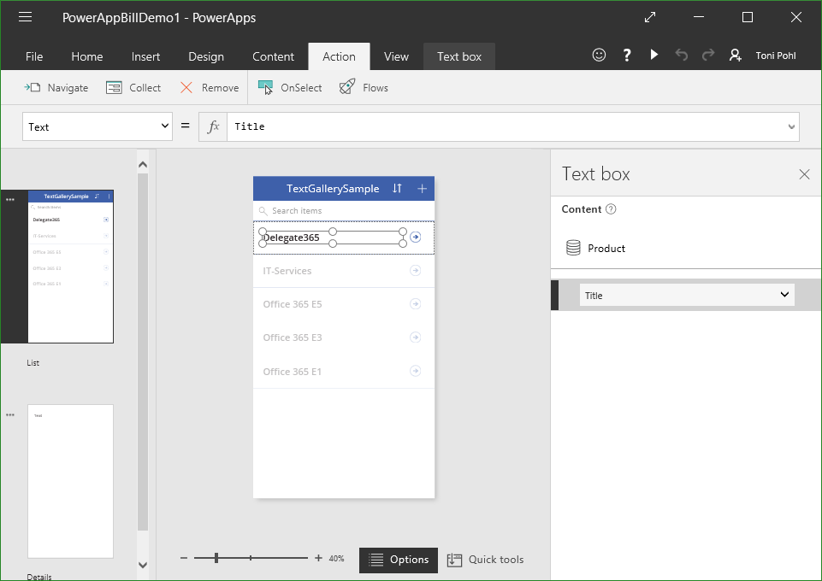Click the sort icon in gallery header
This screenshot has width=822, height=581.
tap(397, 188)
